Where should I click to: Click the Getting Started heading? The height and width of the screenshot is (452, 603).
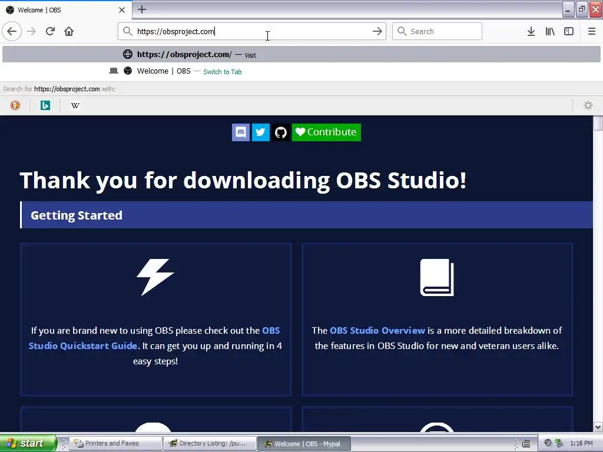(x=77, y=215)
